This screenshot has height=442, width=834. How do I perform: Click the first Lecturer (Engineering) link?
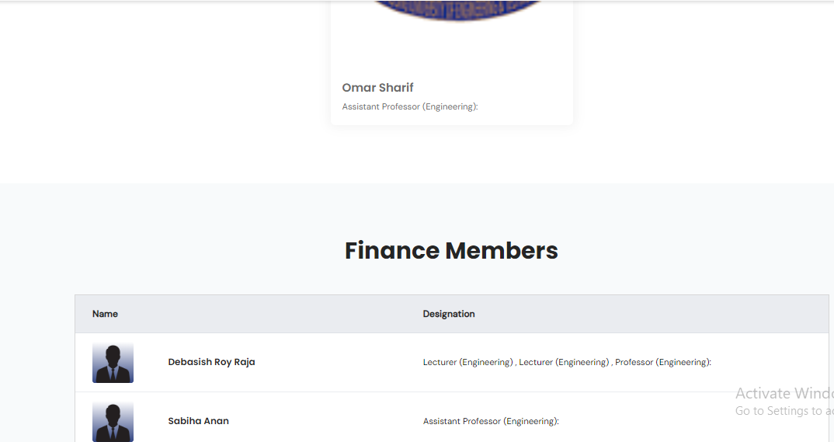[467, 362]
